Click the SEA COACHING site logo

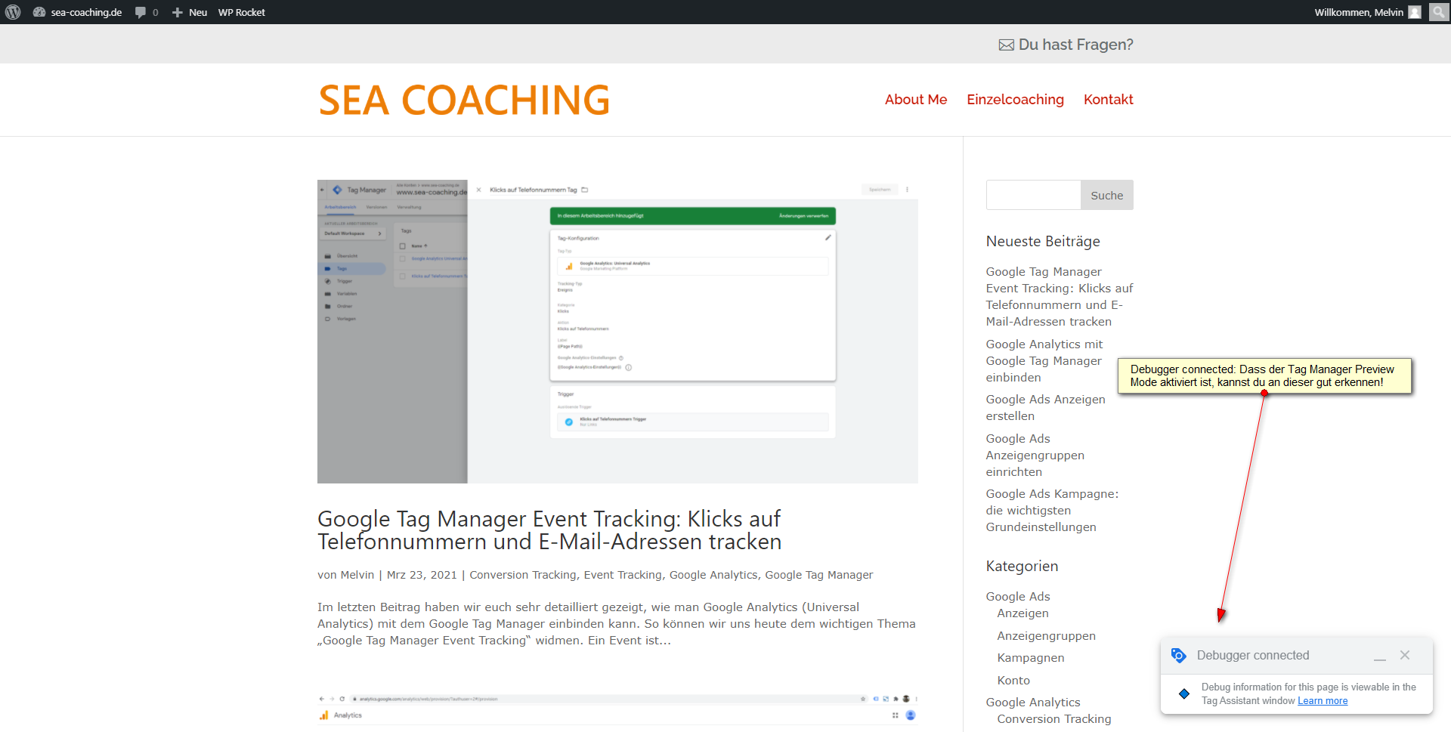pyautogui.click(x=464, y=100)
